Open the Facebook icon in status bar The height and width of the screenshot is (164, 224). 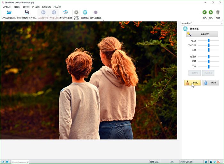tap(211, 162)
